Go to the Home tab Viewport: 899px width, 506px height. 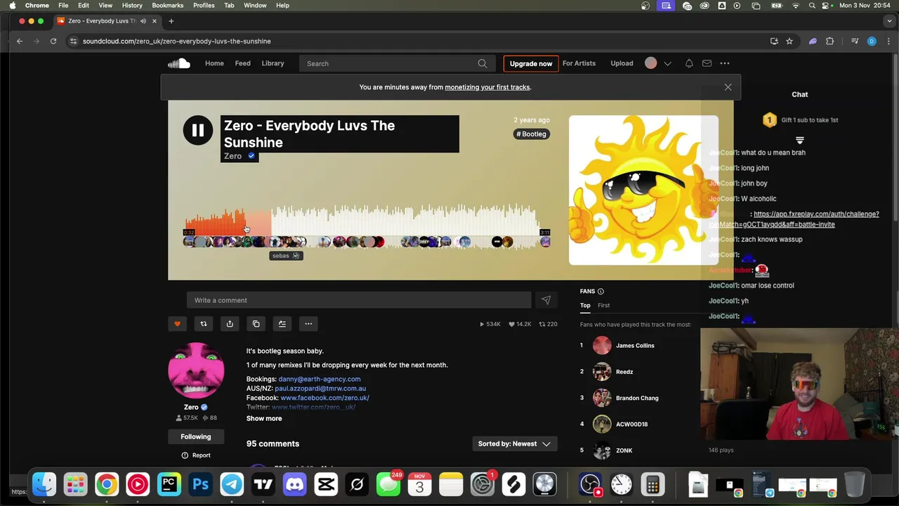(x=214, y=63)
